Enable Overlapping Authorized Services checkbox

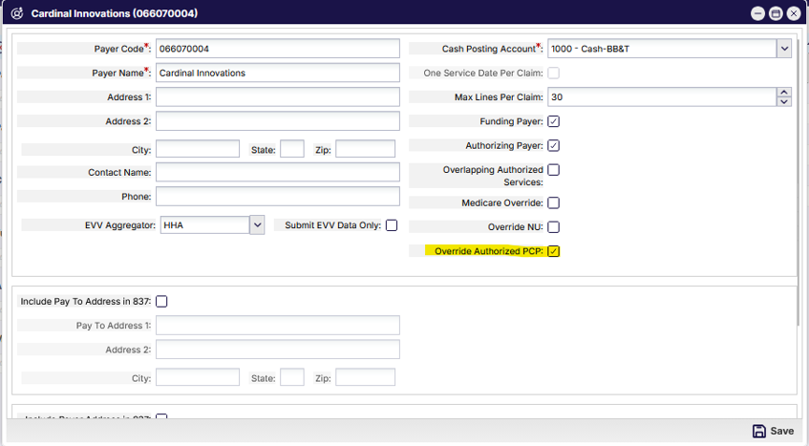pyautogui.click(x=554, y=170)
